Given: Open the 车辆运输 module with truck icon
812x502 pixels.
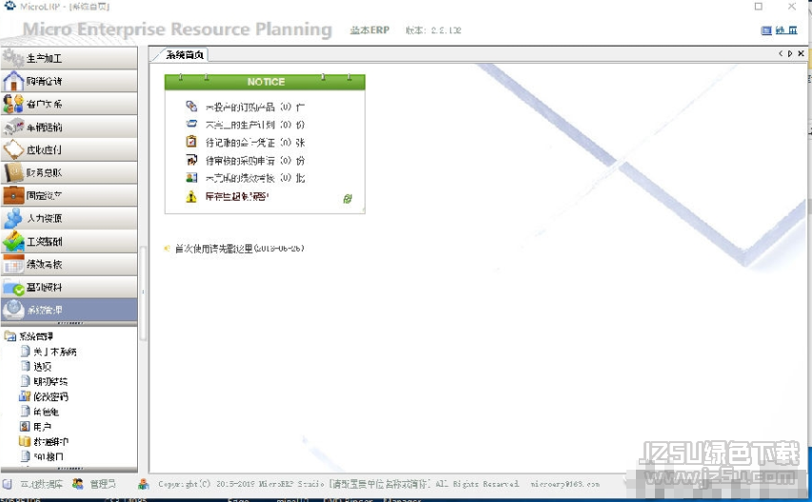Looking at the screenshot, I should tap(69, 126).
